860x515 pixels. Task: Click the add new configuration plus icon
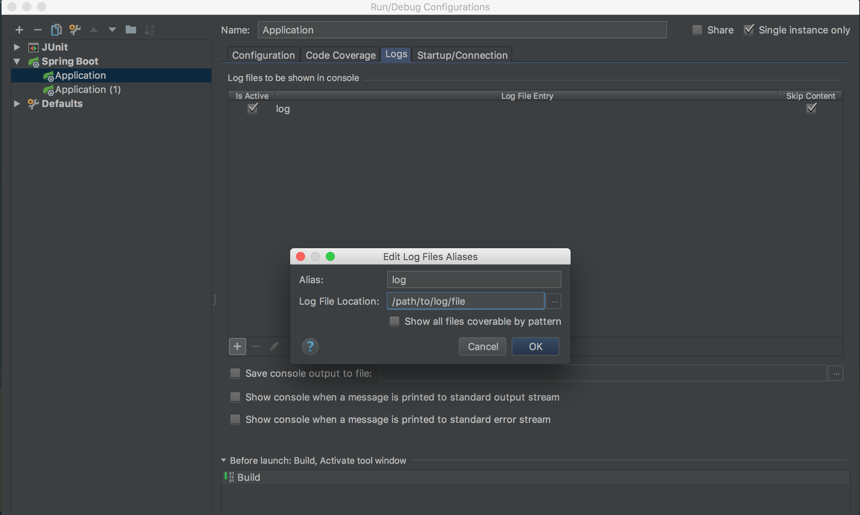(19, 30)
